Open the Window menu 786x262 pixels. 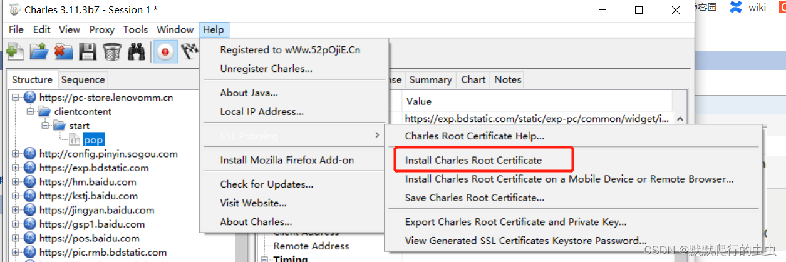175,29
